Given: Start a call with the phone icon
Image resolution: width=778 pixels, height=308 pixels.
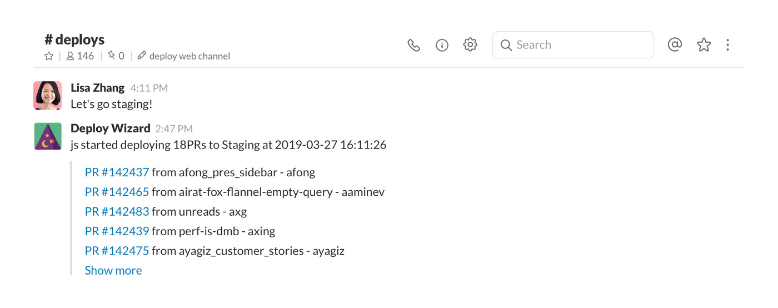Looking at the screenshot, I should (x=413, y=45).
